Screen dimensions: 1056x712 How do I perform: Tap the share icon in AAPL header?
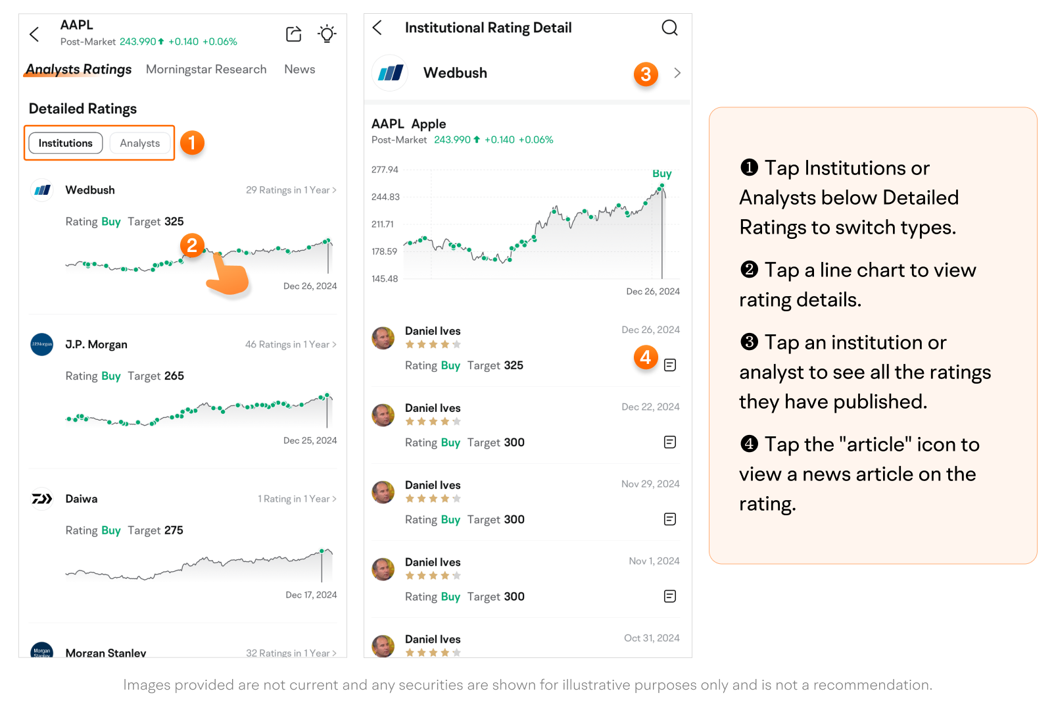294,34
